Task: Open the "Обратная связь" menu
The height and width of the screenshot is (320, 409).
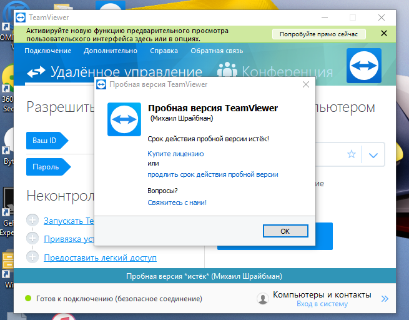Action: click(217, 51)
